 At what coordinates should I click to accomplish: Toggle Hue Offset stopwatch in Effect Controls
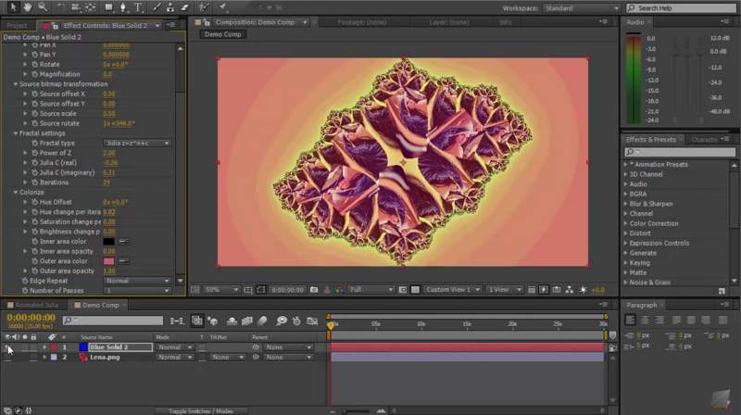pos(32,202)
